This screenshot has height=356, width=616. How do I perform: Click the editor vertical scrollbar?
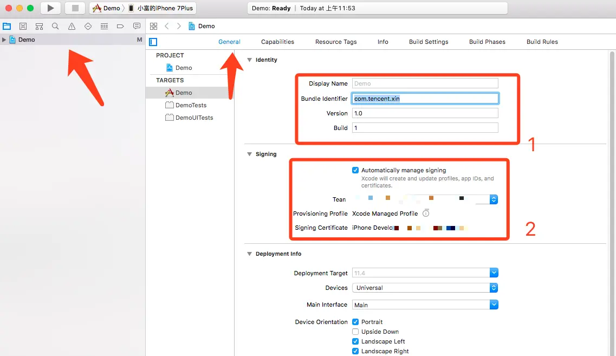tap(612, 204)
